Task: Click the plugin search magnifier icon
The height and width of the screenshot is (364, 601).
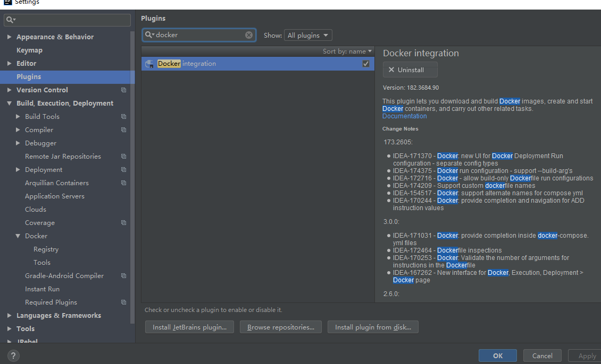Action: click(x=148, y=35)
